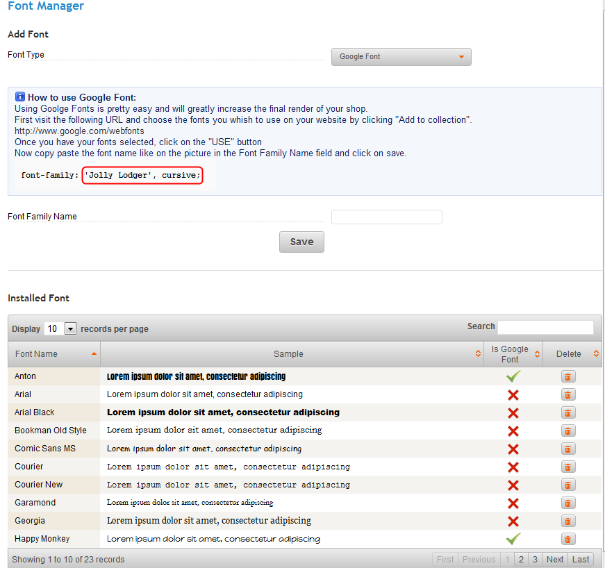Click red X for Comic Sans MS

tap(513, 449)
